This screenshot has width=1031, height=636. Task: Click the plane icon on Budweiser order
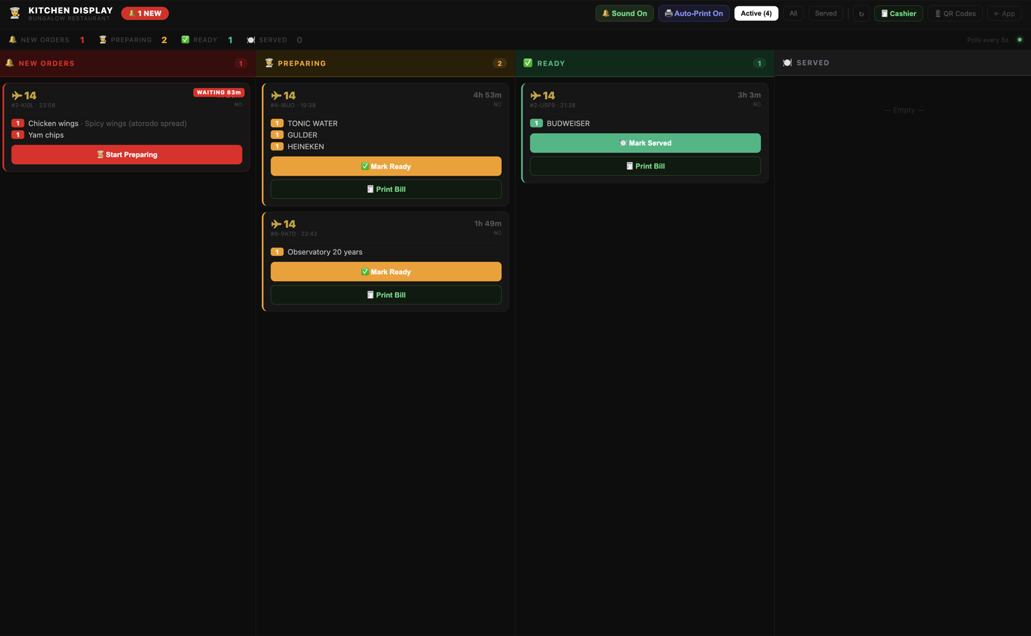(535, 95)
